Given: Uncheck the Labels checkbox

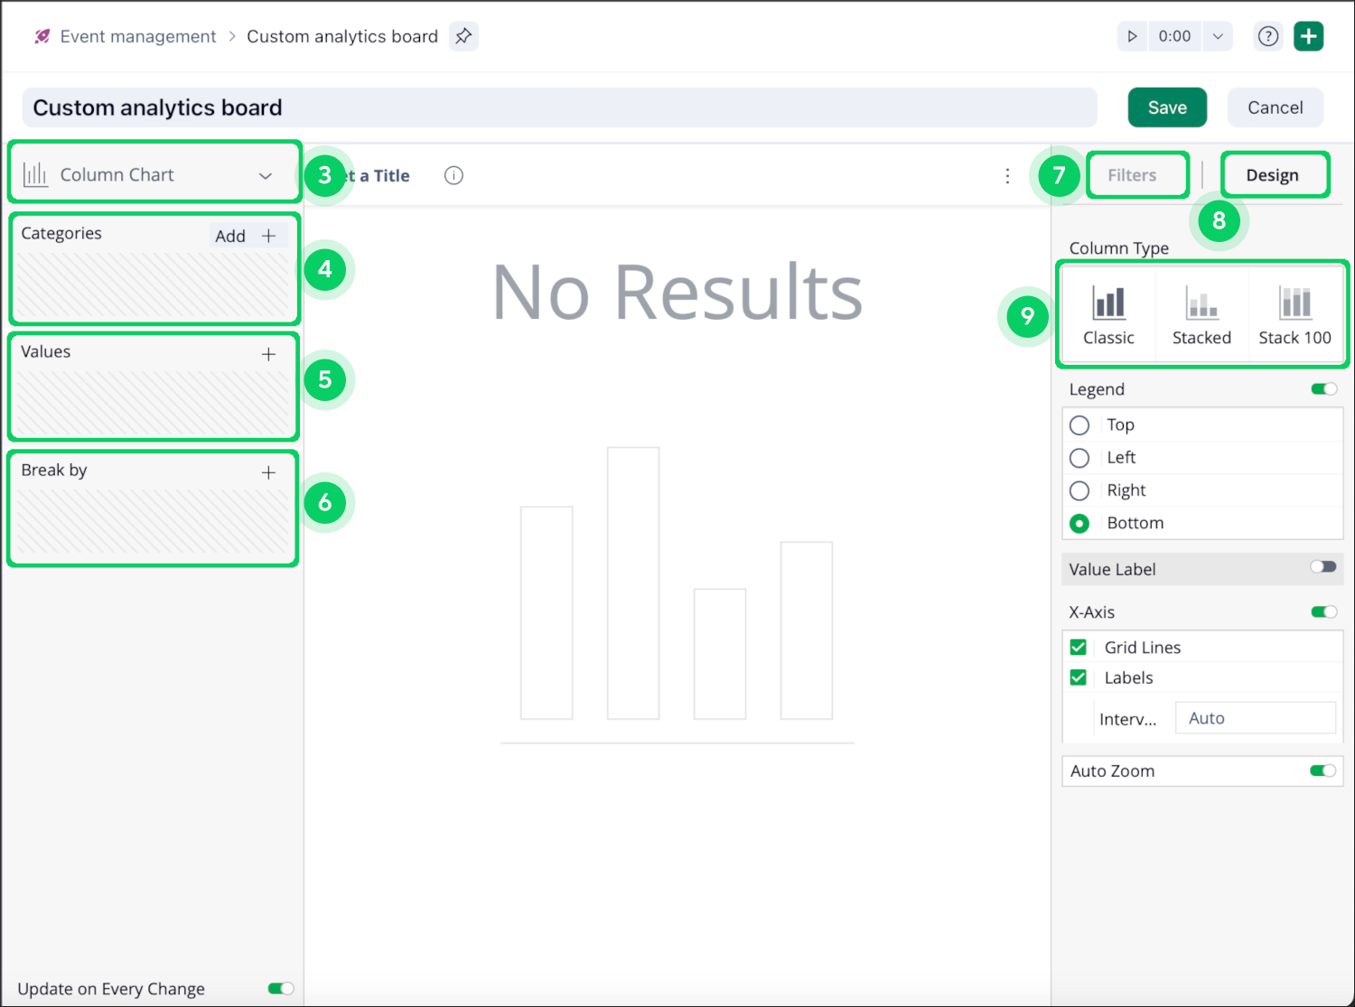Looking at the screenshot, I should pyautogui.click(x=1078, y=677).
